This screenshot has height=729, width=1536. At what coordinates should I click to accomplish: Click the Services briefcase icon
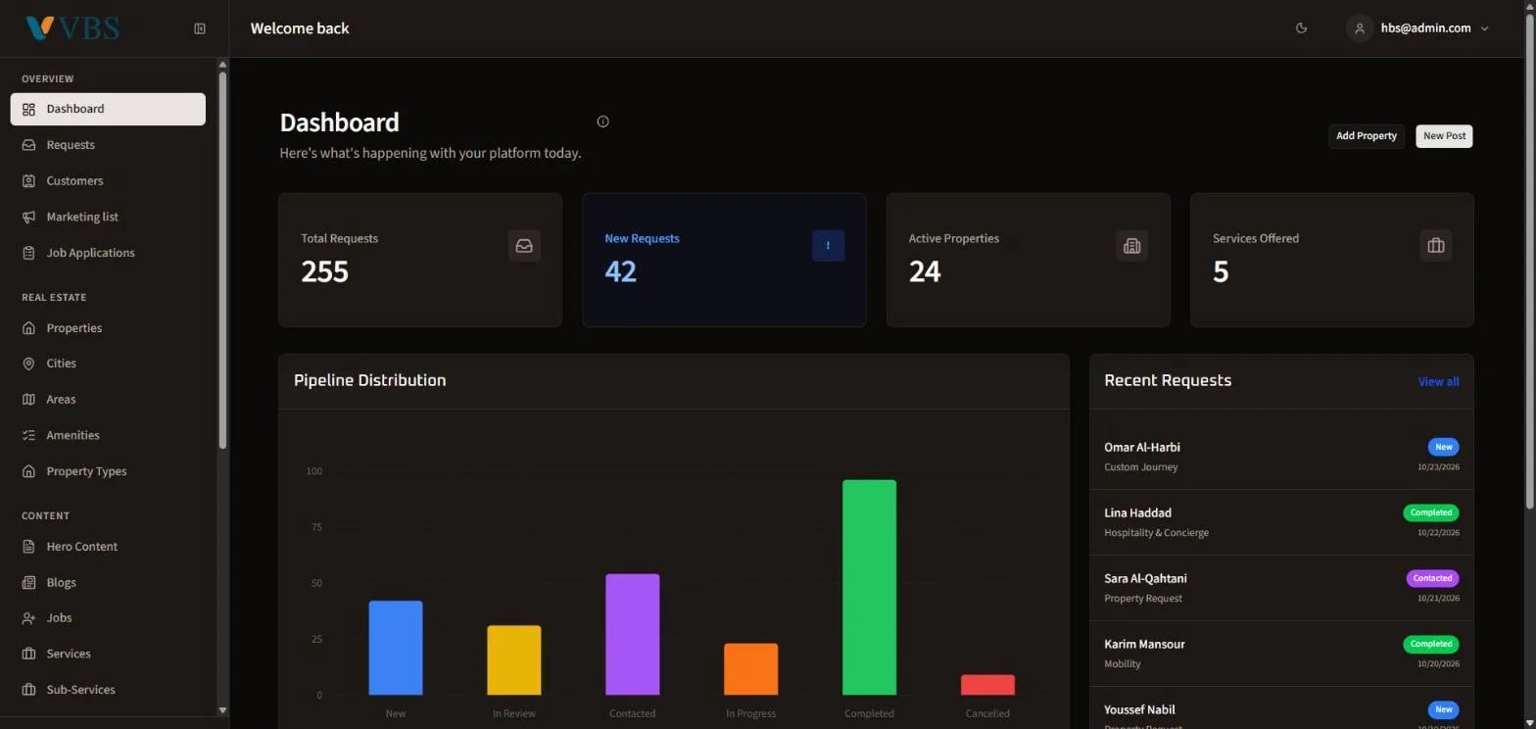[x=28, y=654]
